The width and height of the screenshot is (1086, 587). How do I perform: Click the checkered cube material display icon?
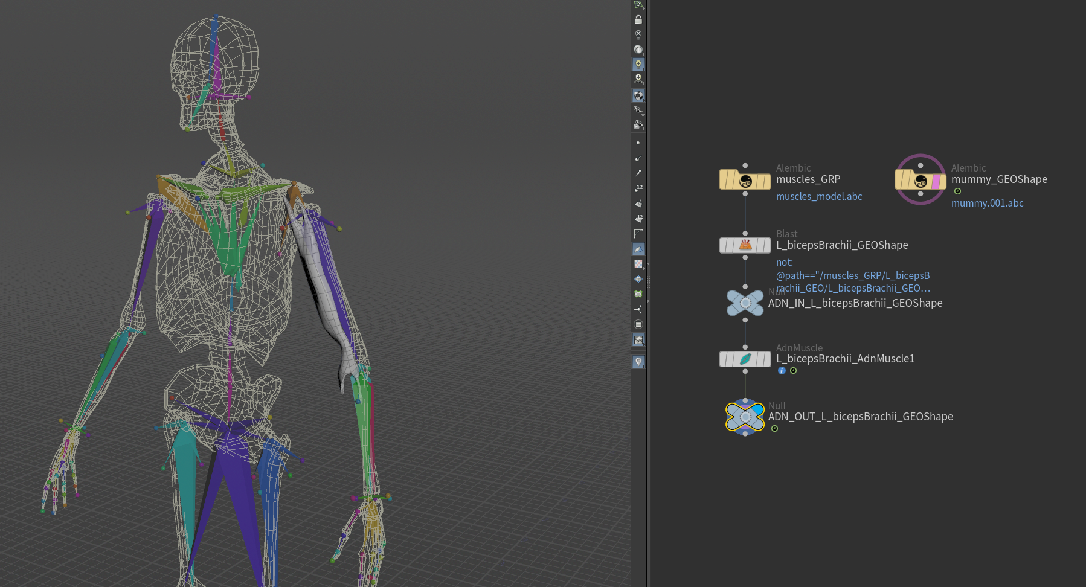(638, 96)
